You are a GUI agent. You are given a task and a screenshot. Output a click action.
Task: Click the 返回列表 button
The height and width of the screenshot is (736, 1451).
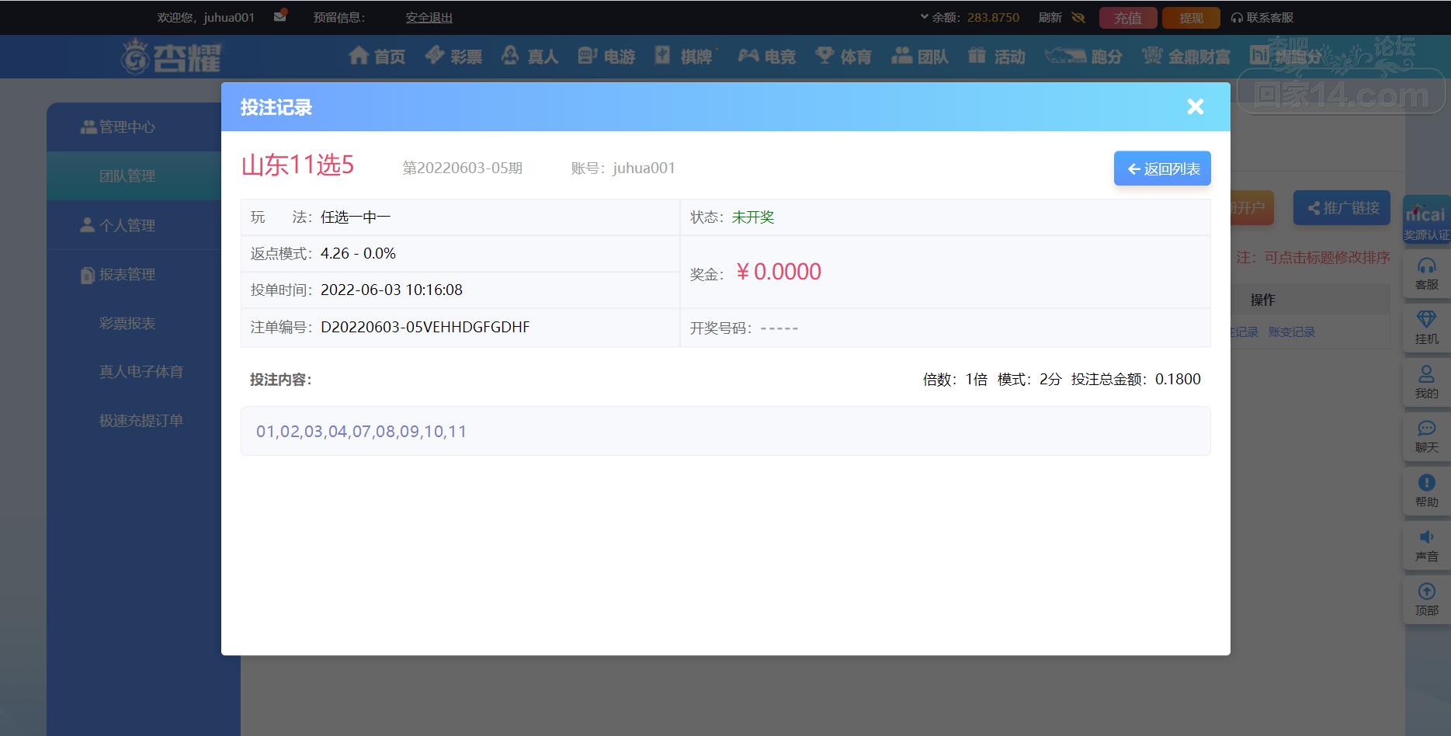(1162, 168)
